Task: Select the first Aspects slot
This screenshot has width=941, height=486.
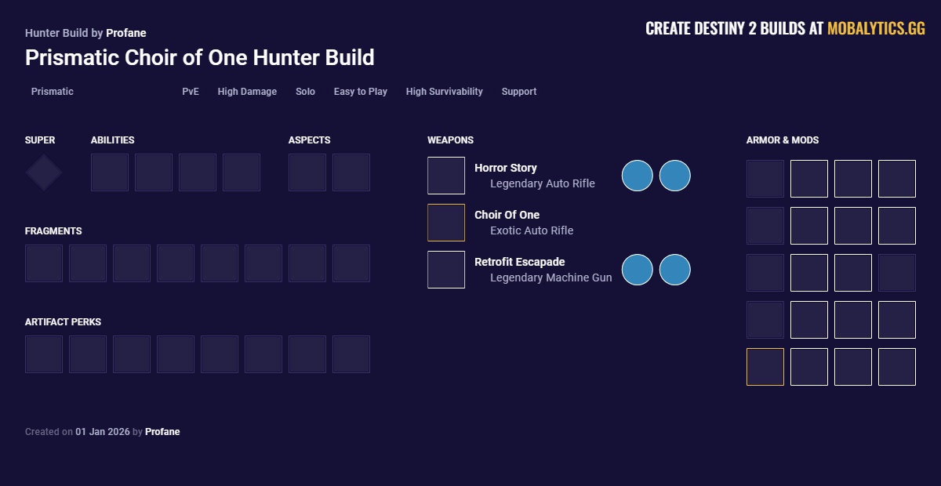Action: [x=307, y=172]
